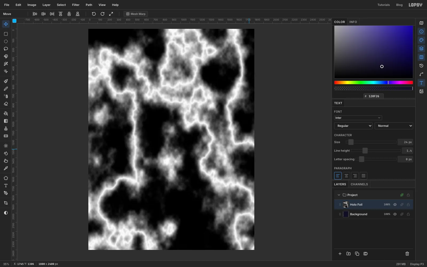Viewport: 427px width, 267px height.
Task: Select the Gradient tool
Action: tap(6, 121)
